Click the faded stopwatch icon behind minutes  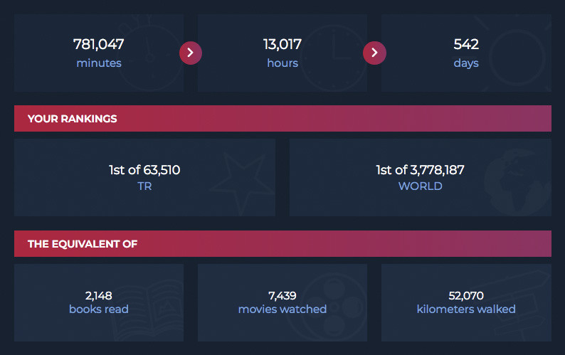pos(150,53)
